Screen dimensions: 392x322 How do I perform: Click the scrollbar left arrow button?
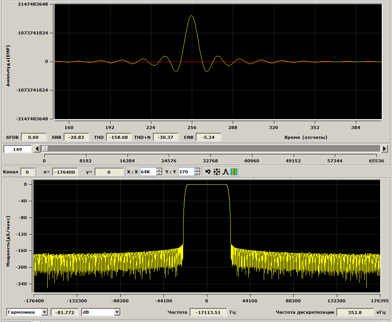(x=37, y=149)
